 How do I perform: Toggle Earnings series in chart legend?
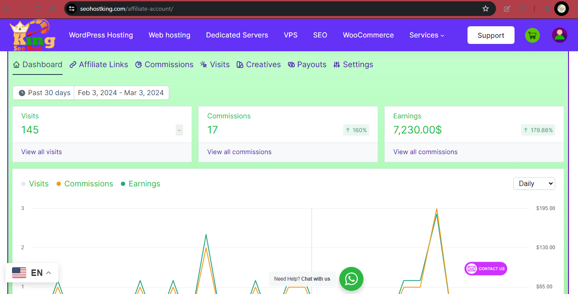(x=140, y=184)
